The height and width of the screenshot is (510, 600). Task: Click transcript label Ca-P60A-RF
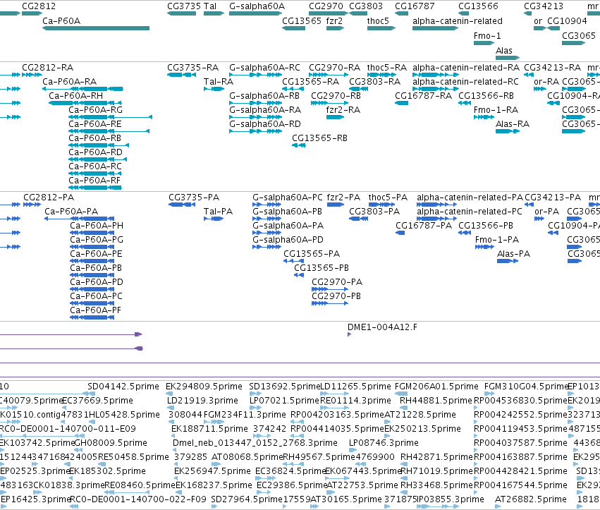point(94,181)
